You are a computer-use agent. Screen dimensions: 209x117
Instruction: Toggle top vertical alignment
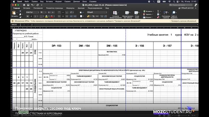tap(59, 12)
